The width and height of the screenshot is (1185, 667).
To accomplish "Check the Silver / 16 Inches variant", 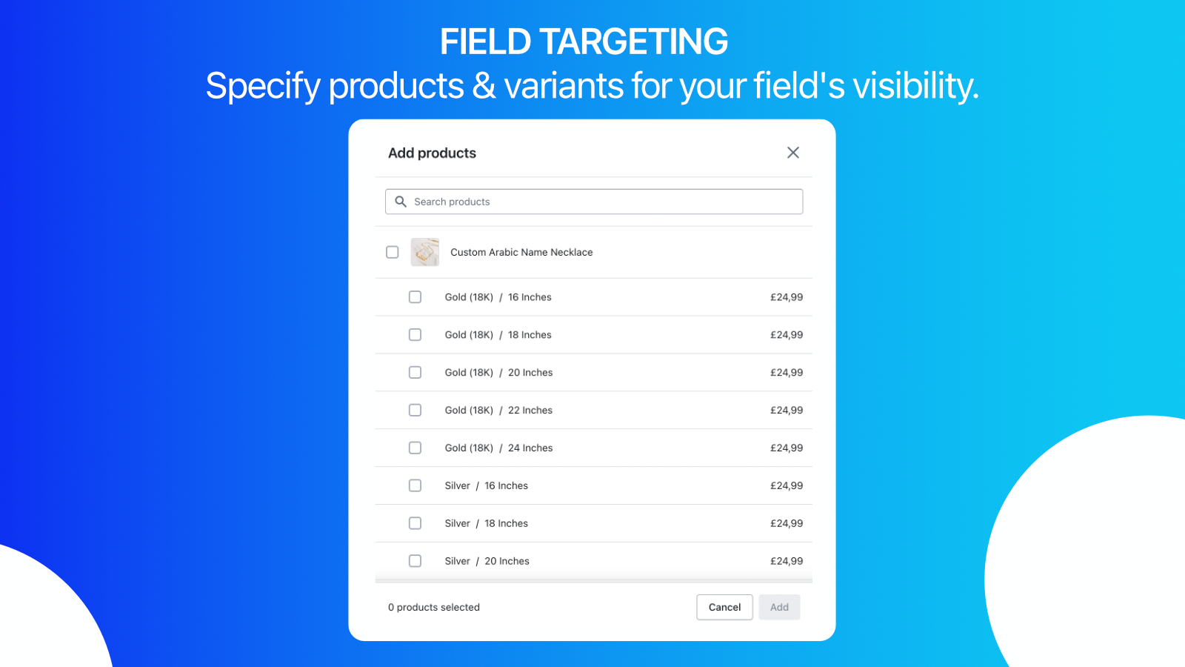I will pyautogui.click(x=415, y=485).
